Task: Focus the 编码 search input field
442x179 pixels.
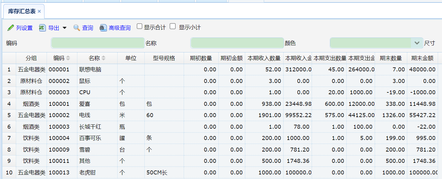Action: click(97, 43)
